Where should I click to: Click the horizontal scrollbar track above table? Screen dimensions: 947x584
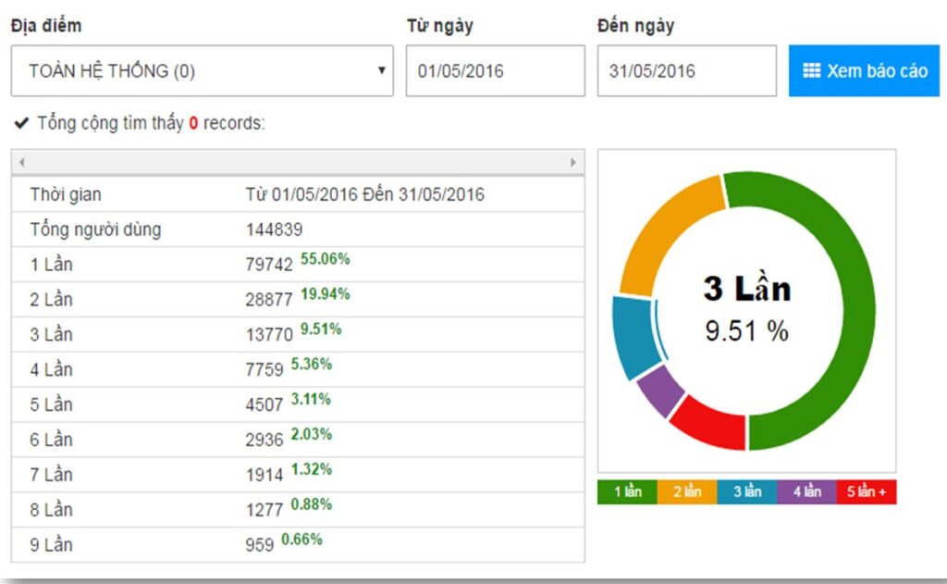click(297, 162)
